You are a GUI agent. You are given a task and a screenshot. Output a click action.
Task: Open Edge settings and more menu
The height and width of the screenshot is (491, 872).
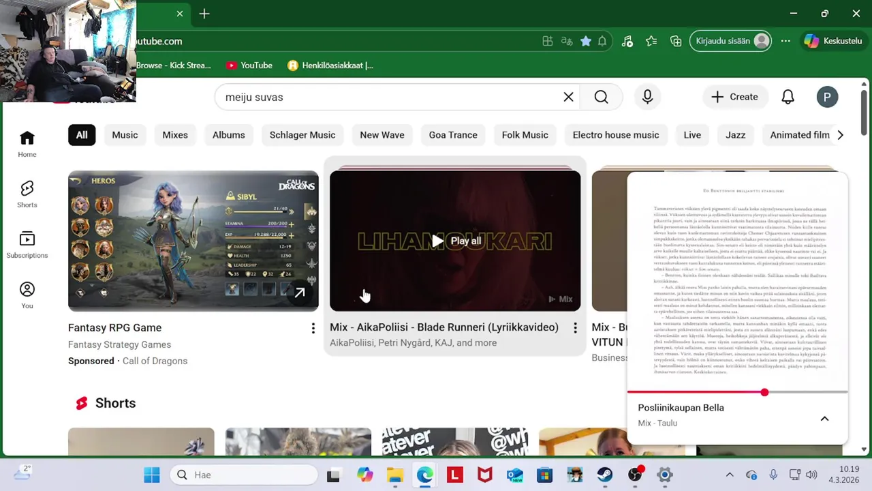tap(785, 41)
